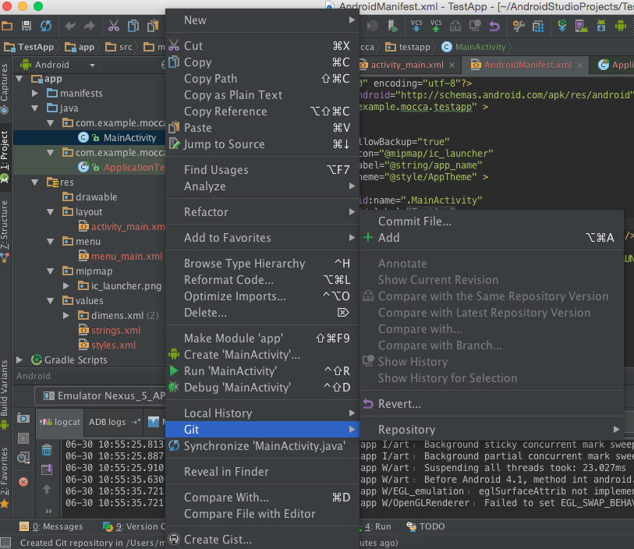Click the VCS update (blue arrow) icon
Viewport: 634px width, 549px height.
coord(416,26)
